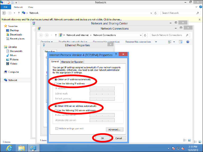Click OK in IPv4 Properties dialog

pos(102,138)
